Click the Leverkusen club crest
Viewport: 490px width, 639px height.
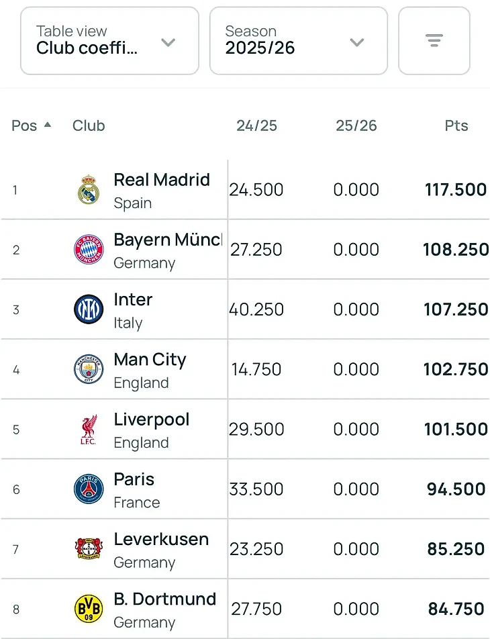[x=89, y=549]
